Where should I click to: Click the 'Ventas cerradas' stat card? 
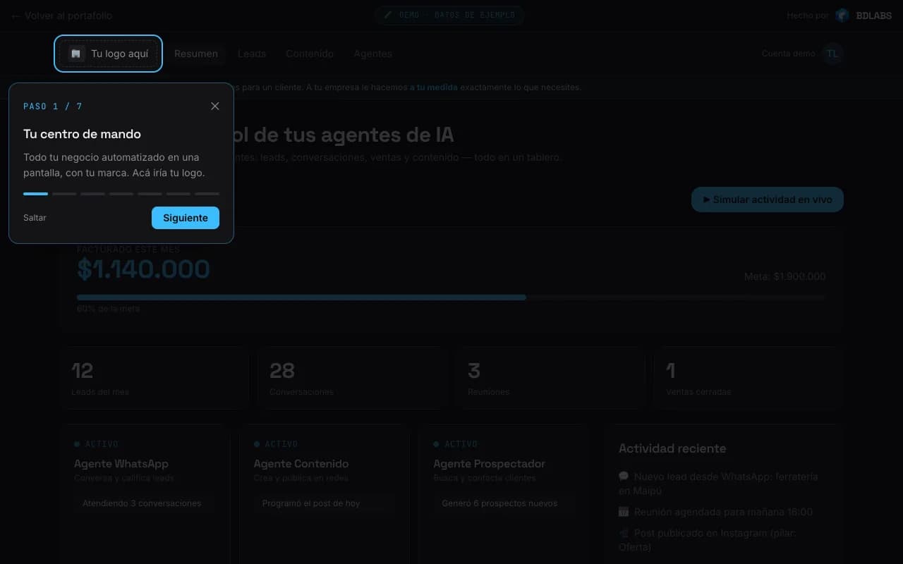point(749,378)
